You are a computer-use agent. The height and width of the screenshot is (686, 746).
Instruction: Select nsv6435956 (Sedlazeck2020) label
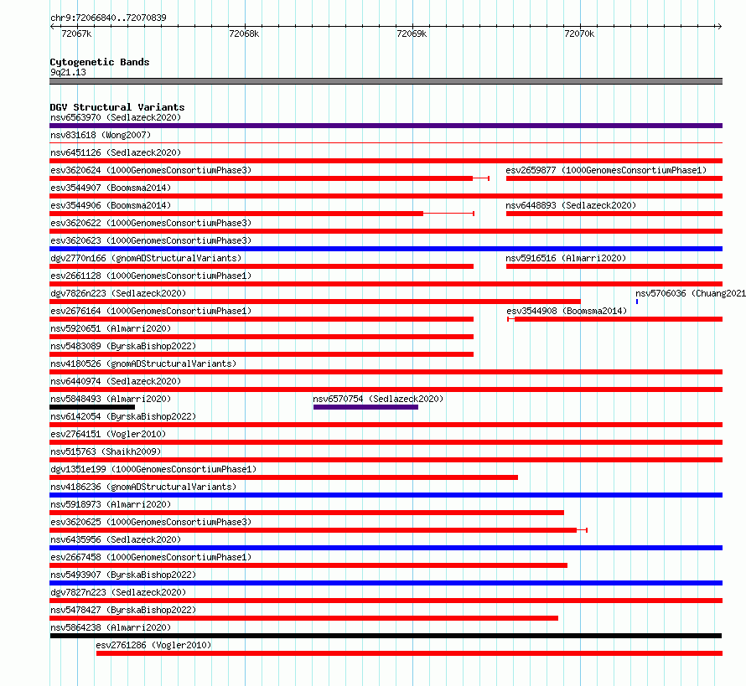(116, 539)
